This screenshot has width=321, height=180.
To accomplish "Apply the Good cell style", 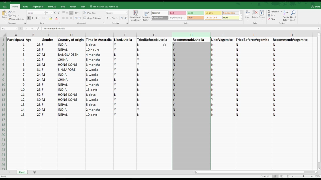I will (195, 13).
